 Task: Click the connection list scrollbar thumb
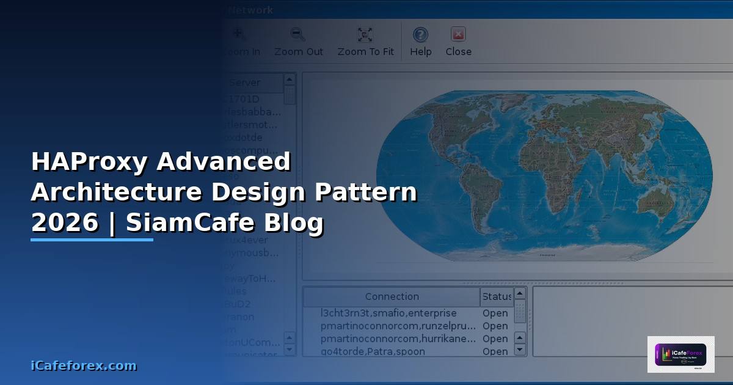click(520, 310)
